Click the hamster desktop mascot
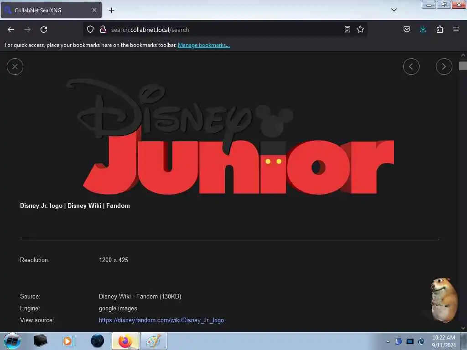Viewport: 467px width, 350px height. 444,300
